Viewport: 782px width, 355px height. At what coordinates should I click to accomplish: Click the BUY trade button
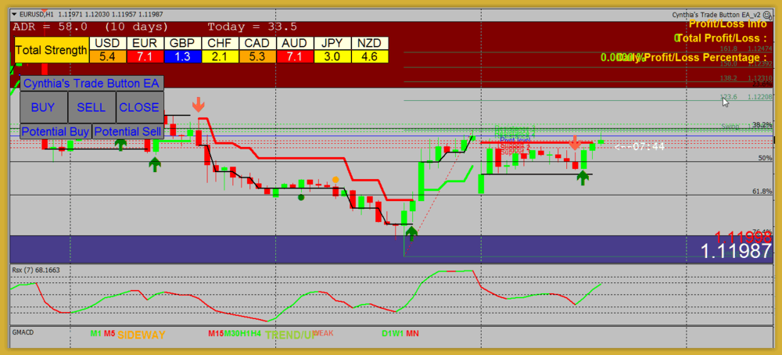coord(43,107)
